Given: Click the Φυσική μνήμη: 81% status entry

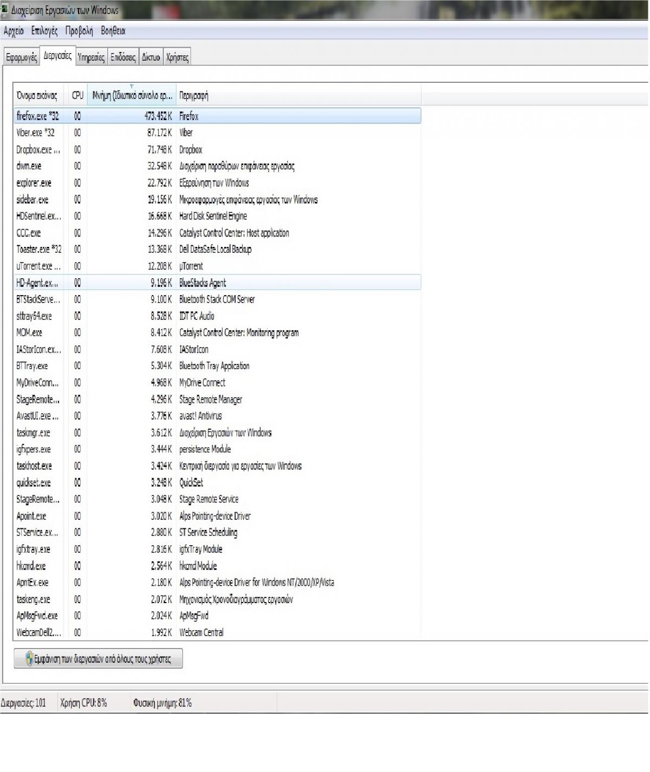Looking at the screenshot, I should (x=162, y=703).
